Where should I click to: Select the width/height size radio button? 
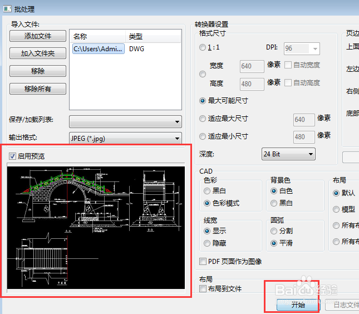coord(203,74)
